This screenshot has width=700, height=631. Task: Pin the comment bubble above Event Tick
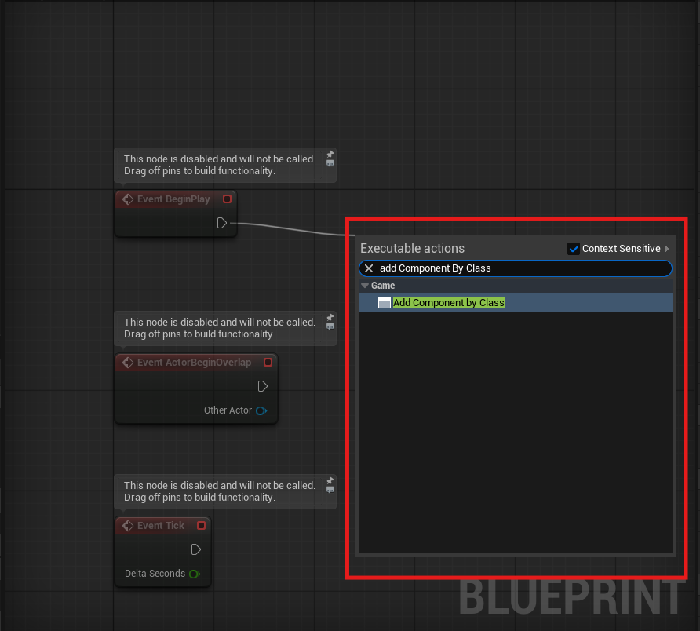point(330,480)
